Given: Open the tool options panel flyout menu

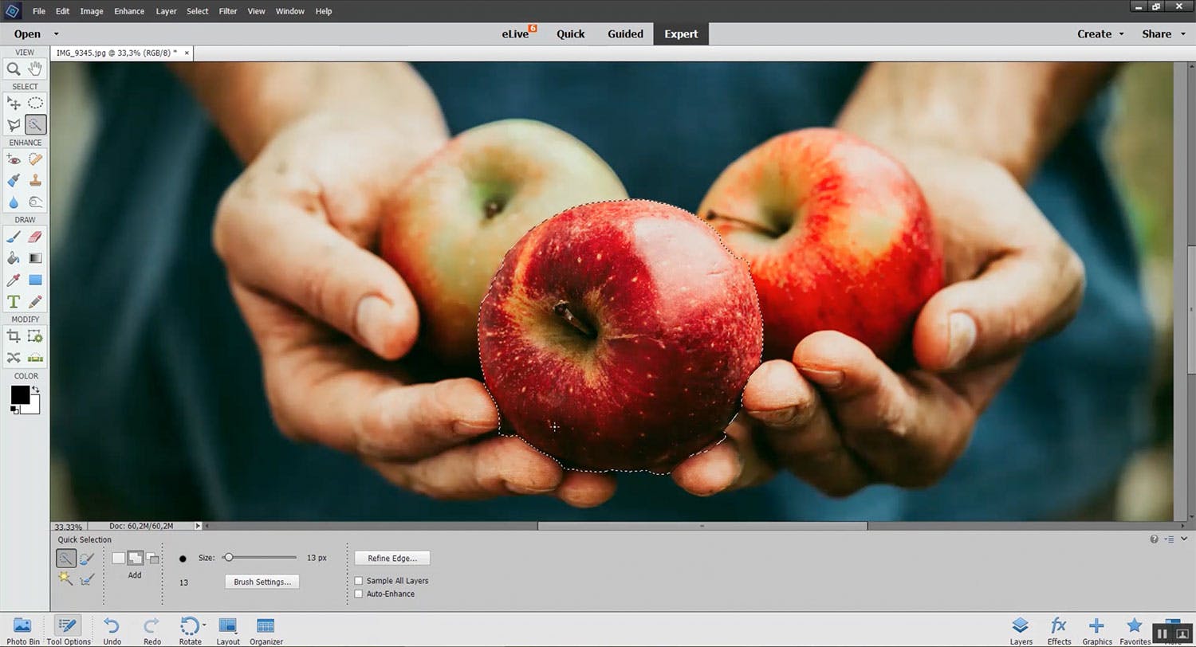Looking at the screenshot, I should click(1169, 539).
